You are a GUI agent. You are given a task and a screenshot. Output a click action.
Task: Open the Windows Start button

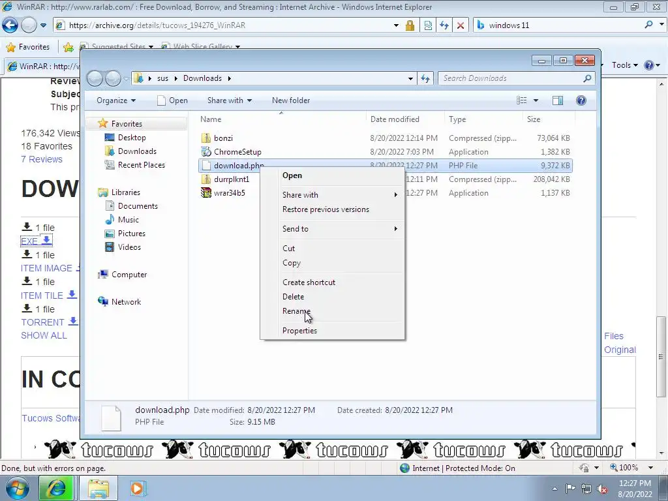[17, 488]
